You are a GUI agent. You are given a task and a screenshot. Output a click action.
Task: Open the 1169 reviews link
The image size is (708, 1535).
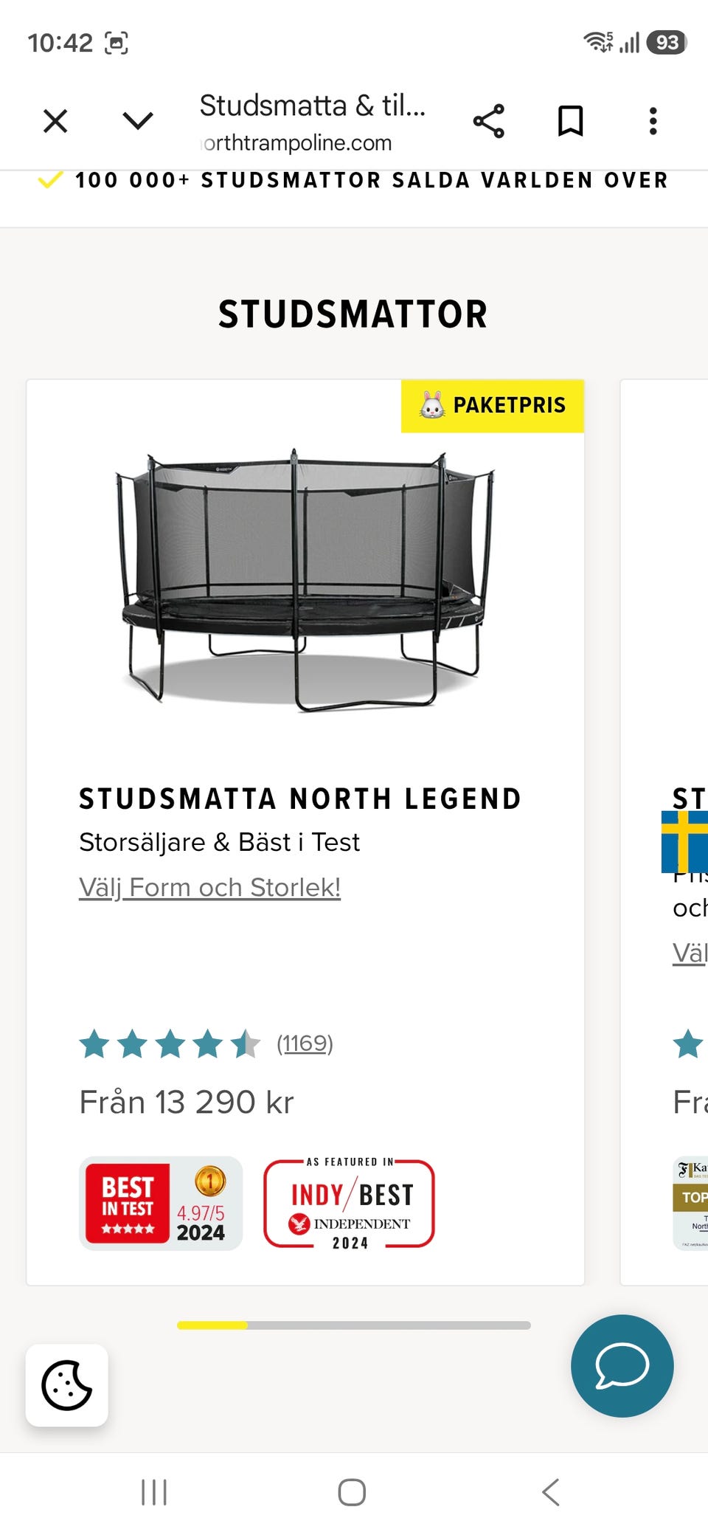pos(305,1044)
